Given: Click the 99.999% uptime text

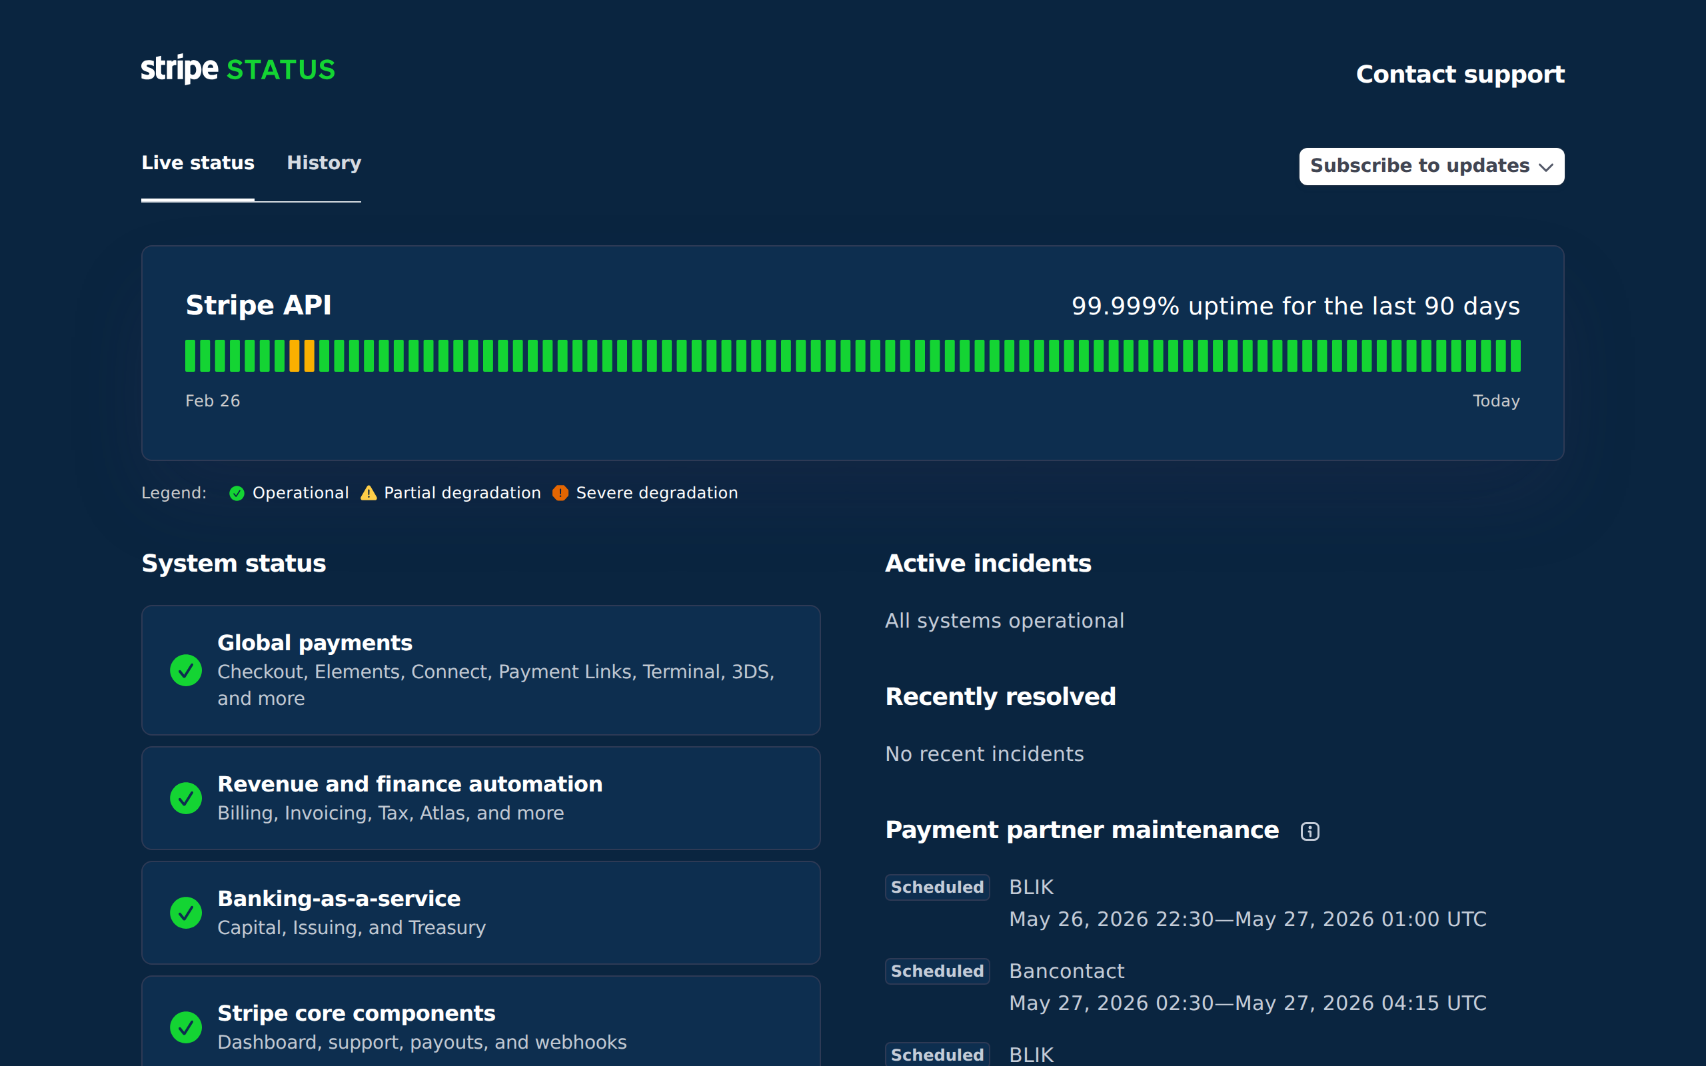Looking at the screenshot, I should pos(1295,306).
